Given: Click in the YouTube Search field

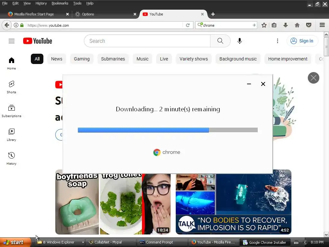Looking at the screenshot, I should click(147, 41).
